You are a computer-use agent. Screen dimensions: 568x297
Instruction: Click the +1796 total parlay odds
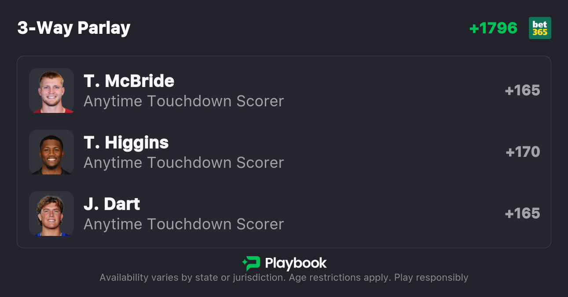coord(493,28)
